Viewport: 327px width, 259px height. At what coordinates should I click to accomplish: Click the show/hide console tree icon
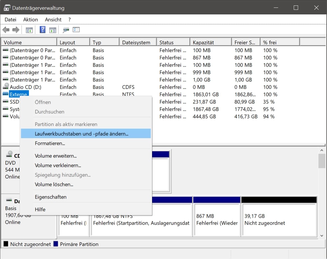[x=29, y=30]
